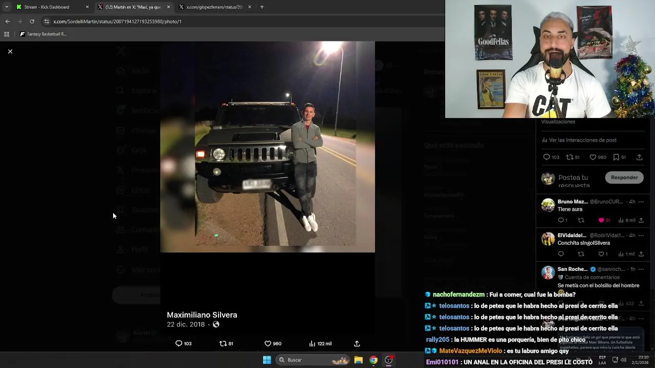Image resolution: width=655 pixels, height=368 pixels.
Task: Reload the page with the refresh icon
Action: click(x=32, y=21)
